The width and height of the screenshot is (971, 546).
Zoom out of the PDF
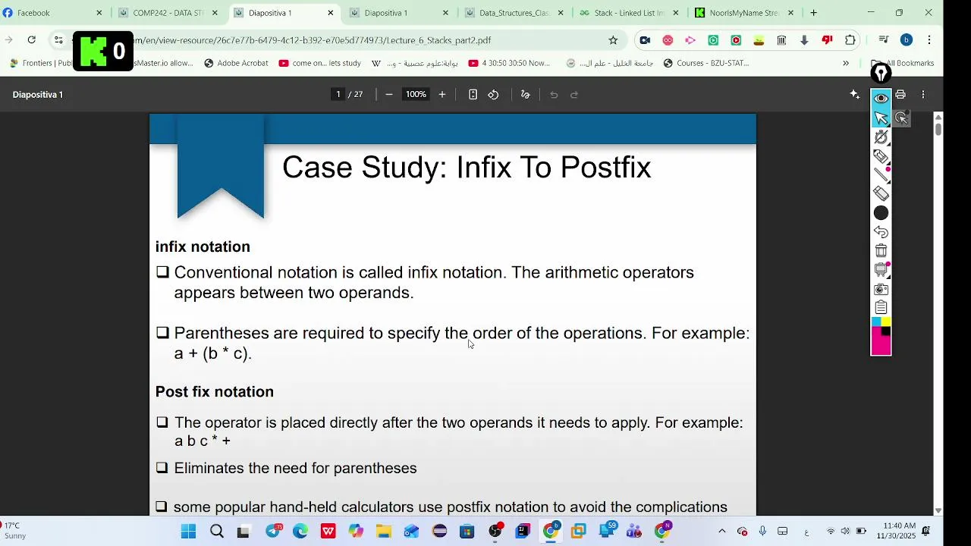click(389, 95)
